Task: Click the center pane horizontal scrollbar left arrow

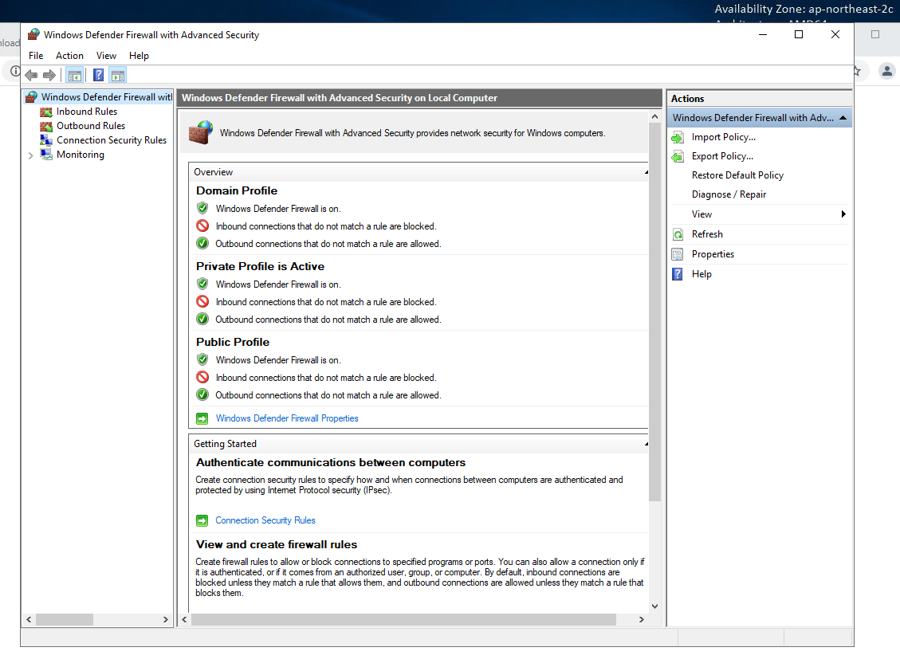Action: [184, 619]
